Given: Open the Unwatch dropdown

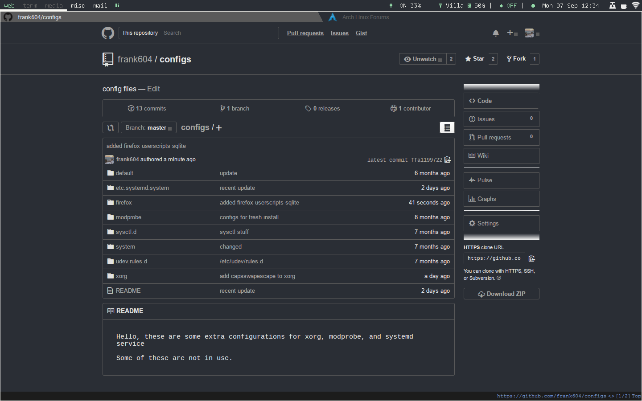Looking at the screenshot, I should tap(423, 59).
